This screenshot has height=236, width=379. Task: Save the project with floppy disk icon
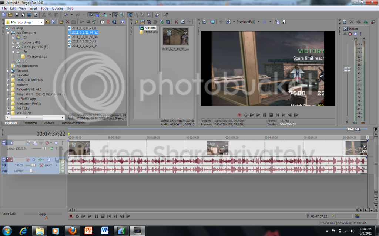(16, 15)
